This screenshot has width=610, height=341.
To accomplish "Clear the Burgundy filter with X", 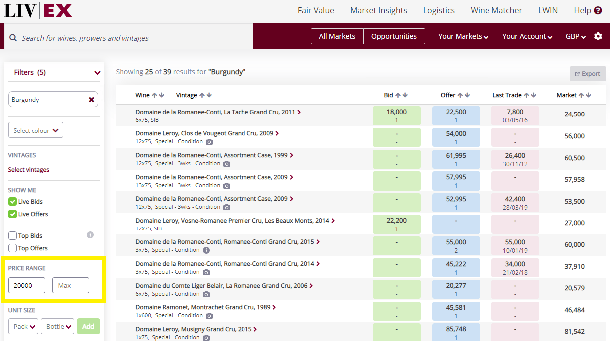I will pyautogui.click(x=91, y=100).
